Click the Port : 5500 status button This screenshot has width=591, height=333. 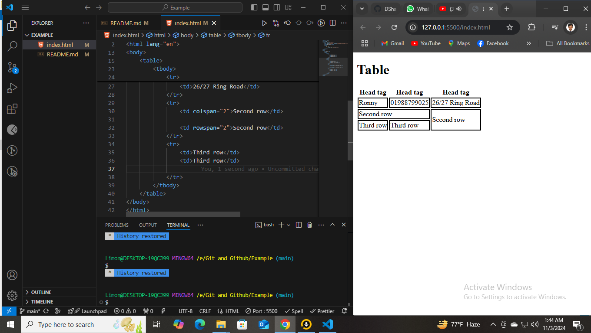click(261, 311)
